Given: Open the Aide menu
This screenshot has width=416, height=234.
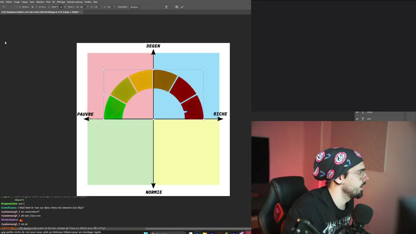Looking at the screenshot, I should [95, 2].
